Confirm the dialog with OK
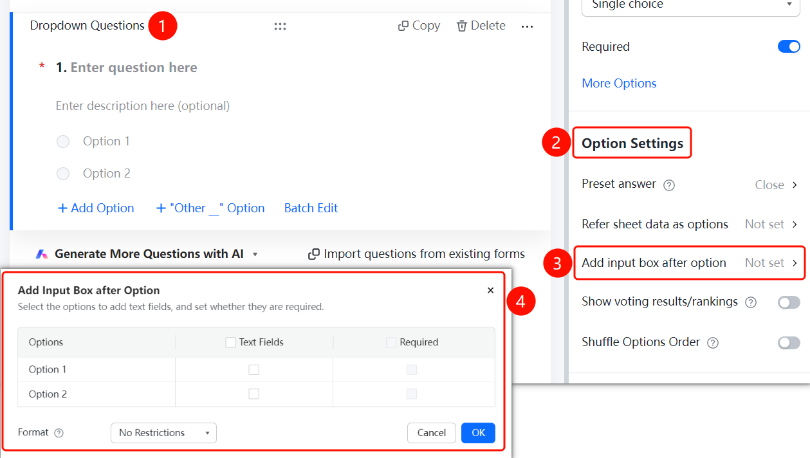The width and height of the screenshot is (810, 458). 478,433
